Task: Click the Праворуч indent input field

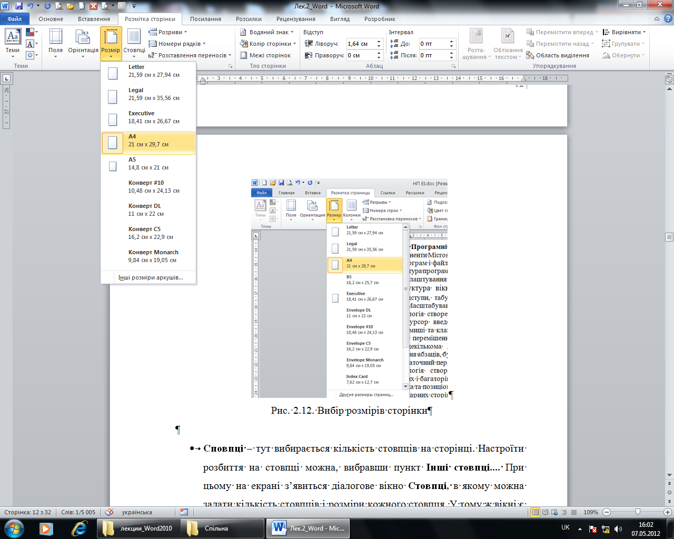Action: [x=360, y=55]
